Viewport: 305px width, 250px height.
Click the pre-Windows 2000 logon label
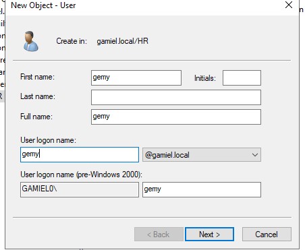(x=81, y=175)
